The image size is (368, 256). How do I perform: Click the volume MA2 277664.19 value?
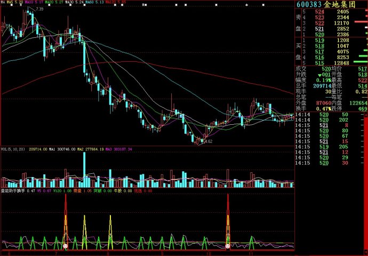pyautogui.click(x=91, y=149)
